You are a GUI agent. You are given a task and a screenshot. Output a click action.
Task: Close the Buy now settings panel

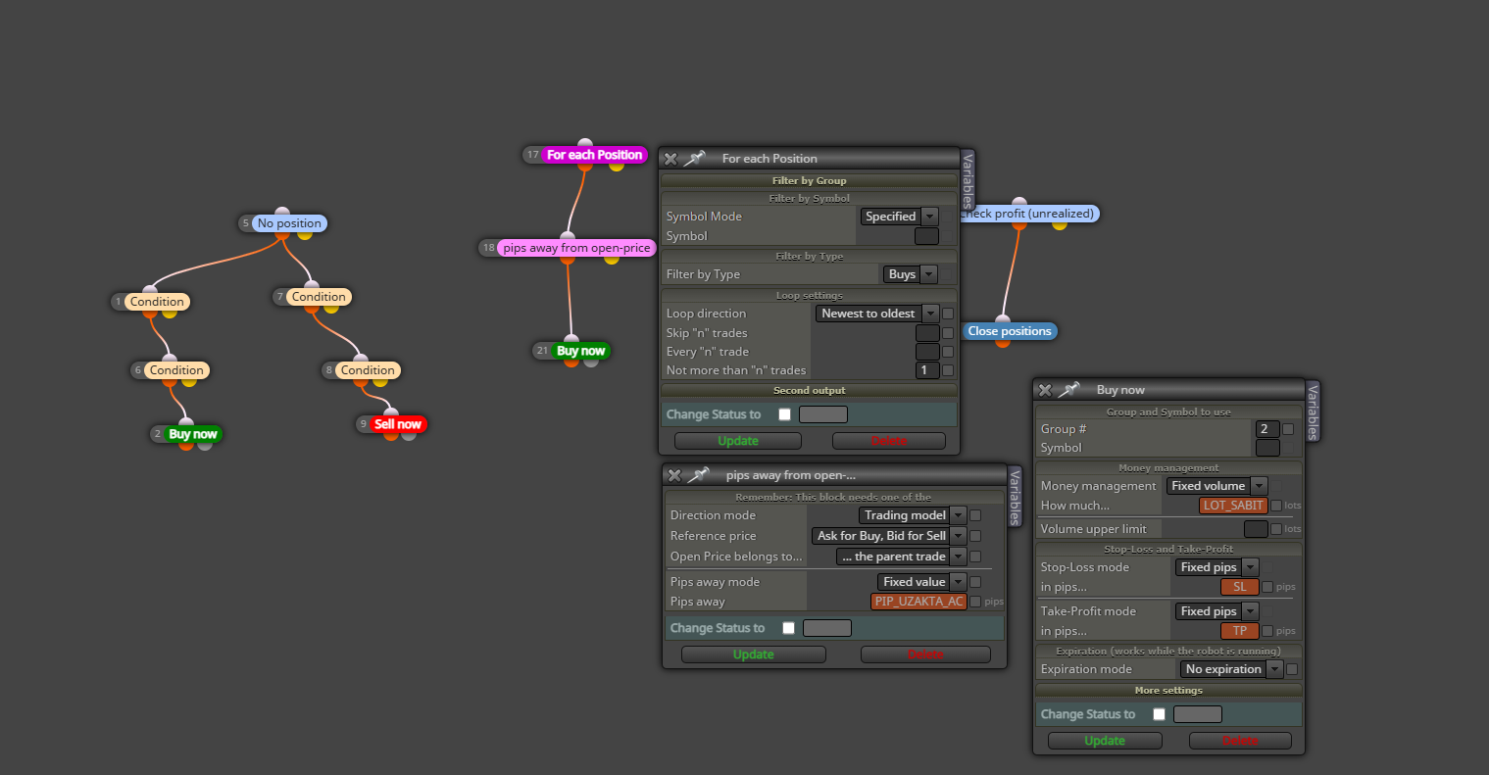1045,390
